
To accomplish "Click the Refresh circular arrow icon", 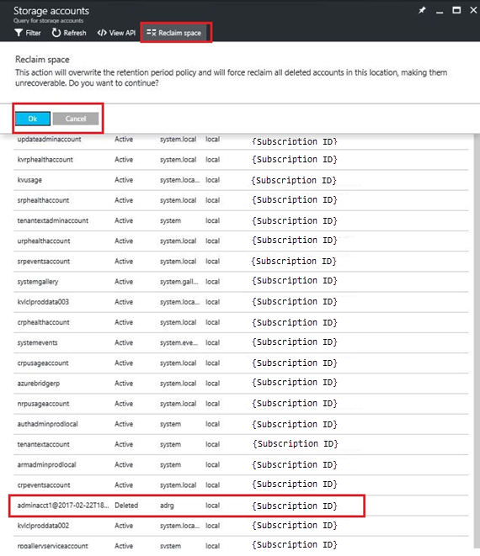I will pyautogui.click(x=56, y=33).
